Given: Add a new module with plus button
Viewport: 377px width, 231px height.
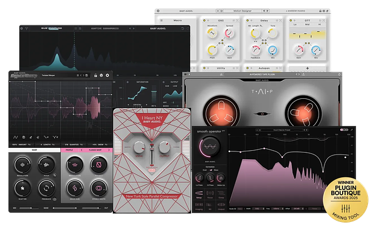Looking at the screenshot, I should (307, 68).
